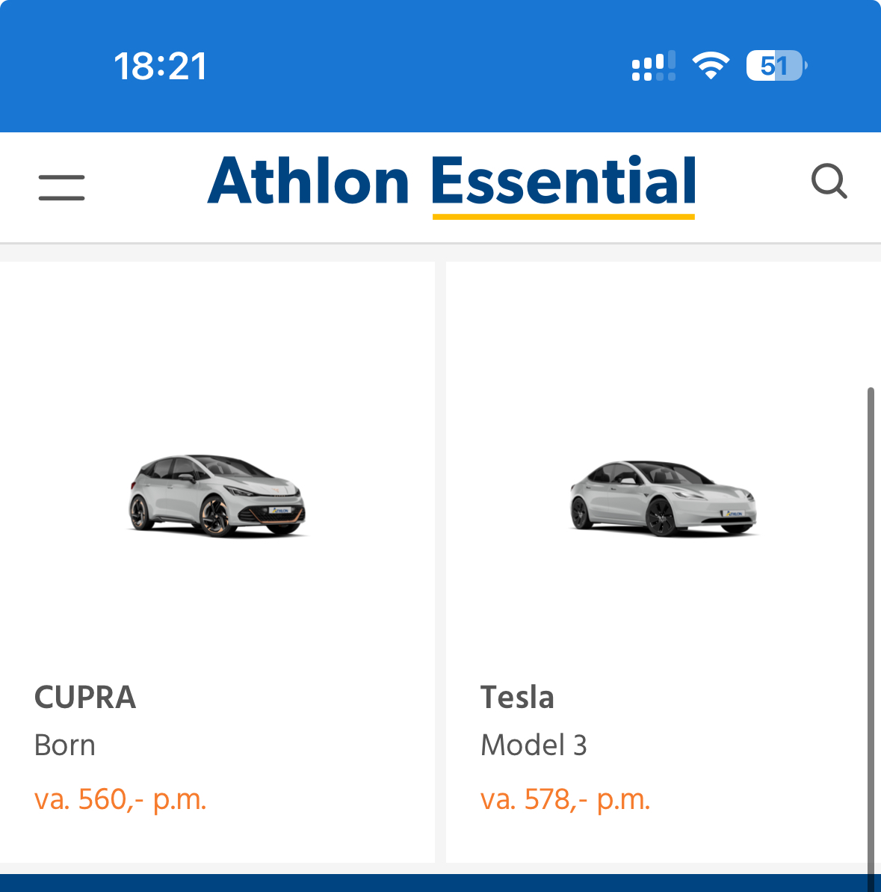Tap the word Athlon in header
The width and height of the screenshot is (881, 892).
click(308, 182)
